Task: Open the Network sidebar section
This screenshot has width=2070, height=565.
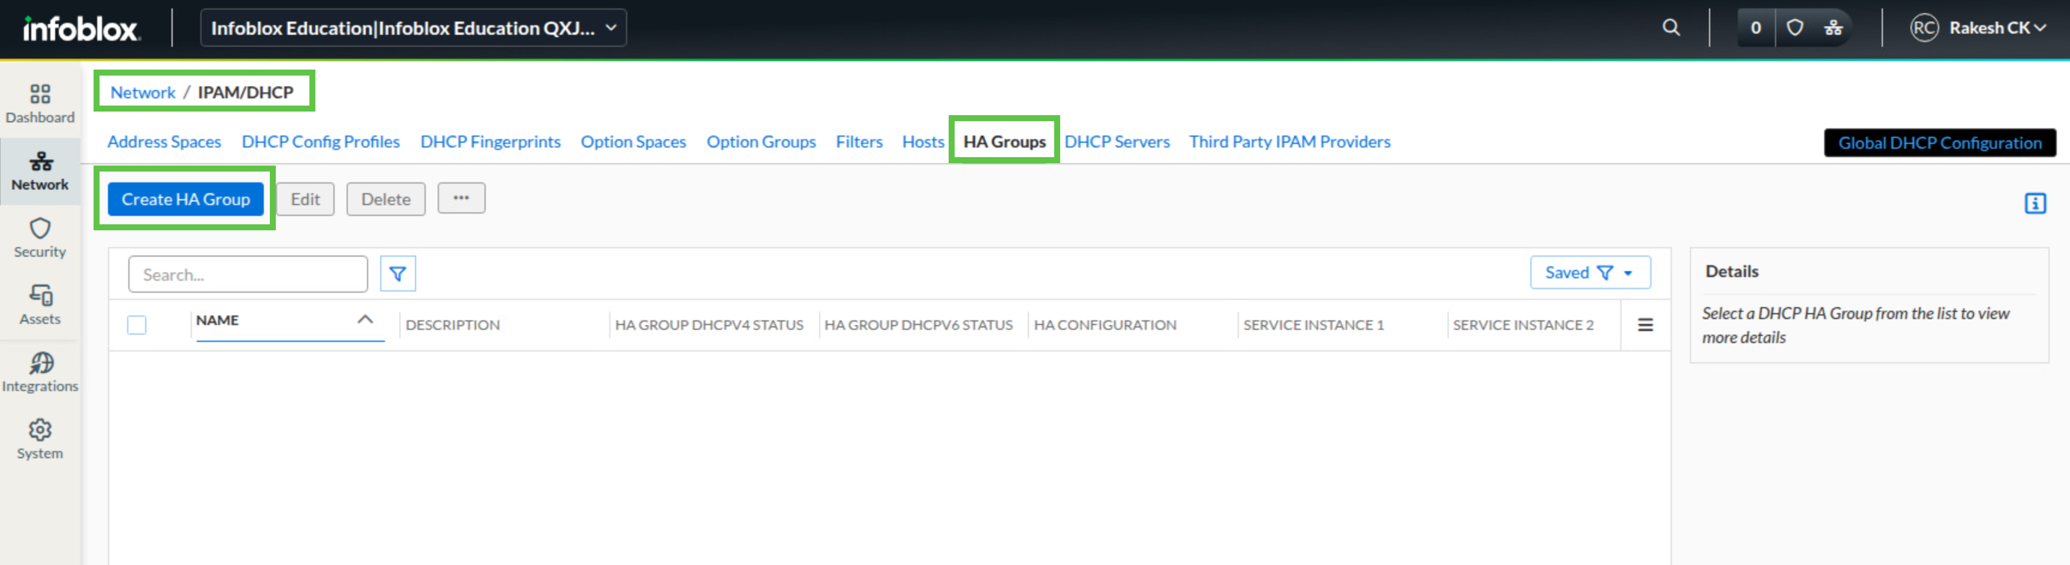Action: [x=40, y=171]
